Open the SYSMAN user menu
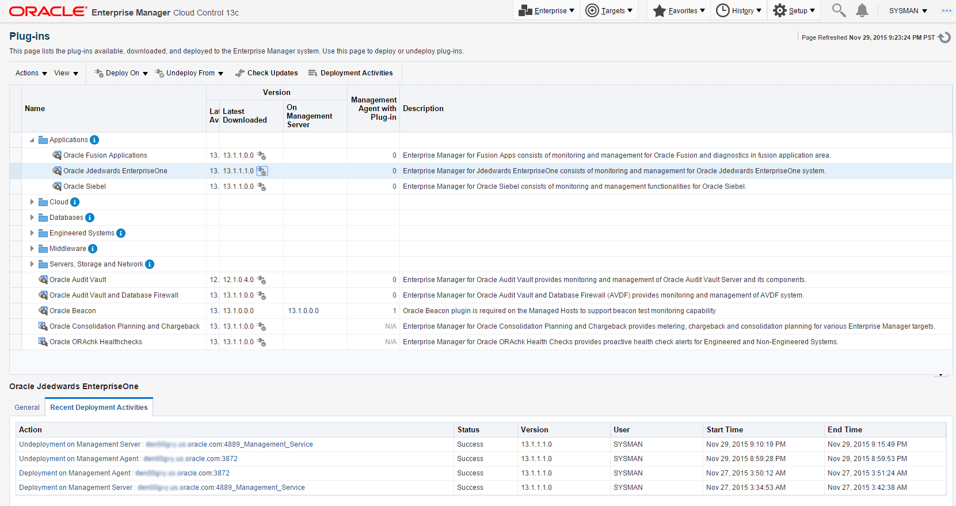 coord(908,11)
